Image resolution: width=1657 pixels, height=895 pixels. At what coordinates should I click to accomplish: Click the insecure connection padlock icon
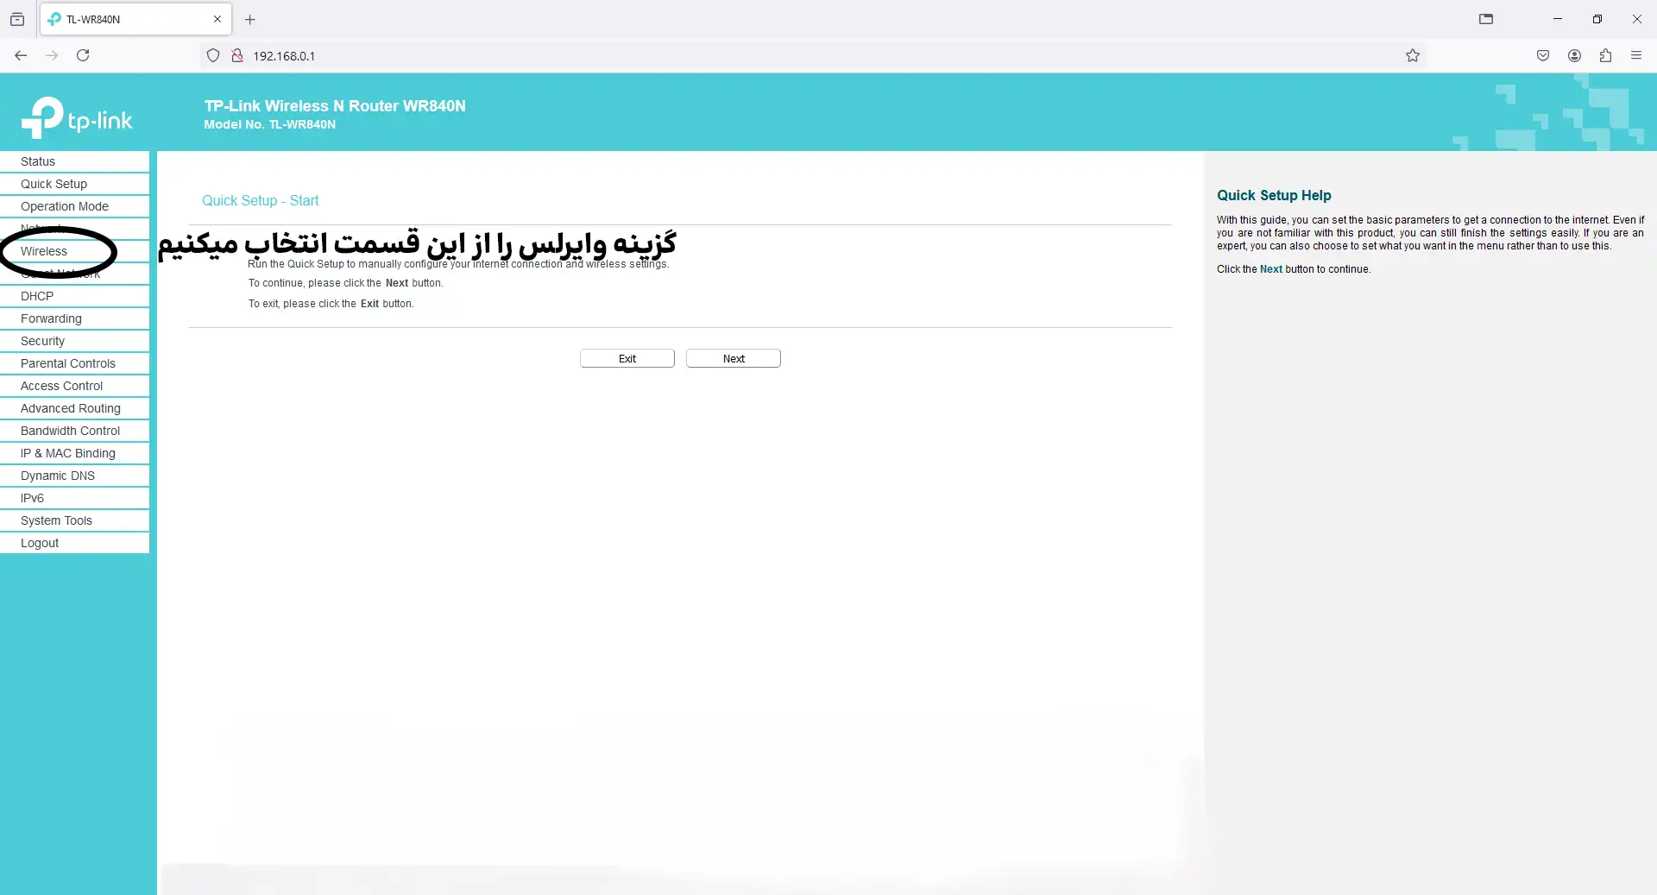coord(236,55)
